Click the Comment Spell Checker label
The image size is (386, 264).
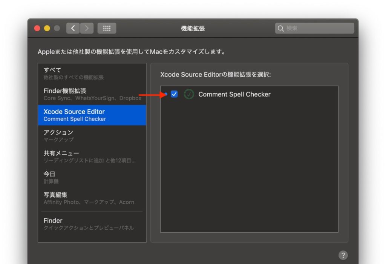[x=234, y=94]
